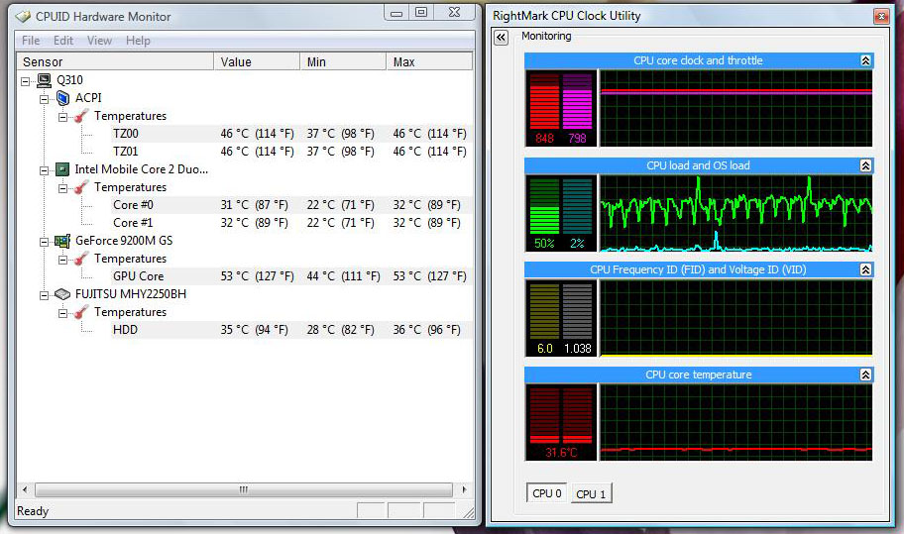Select the TZ01 sensor row
Viewport: 904px width, 534px height.
pyautogui.click(x=291, y=152)
